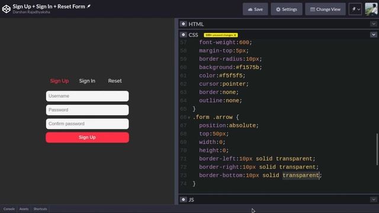
Task: Click the HTML panel title
Action: [196, 24]
